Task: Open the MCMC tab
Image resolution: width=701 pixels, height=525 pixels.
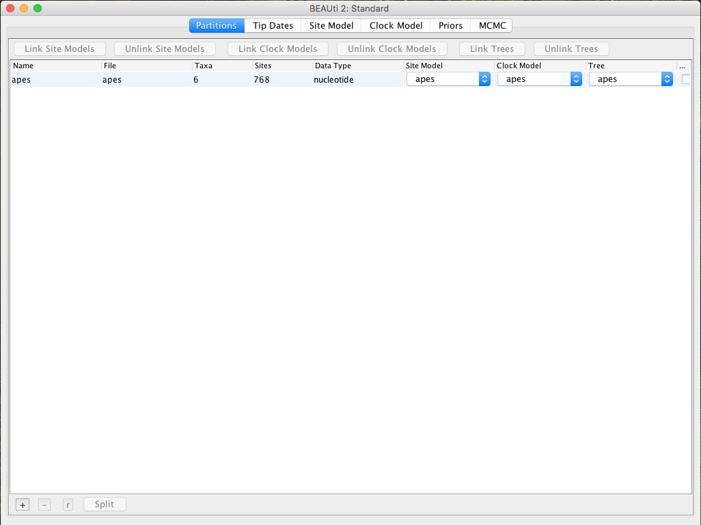Action: 492,26
